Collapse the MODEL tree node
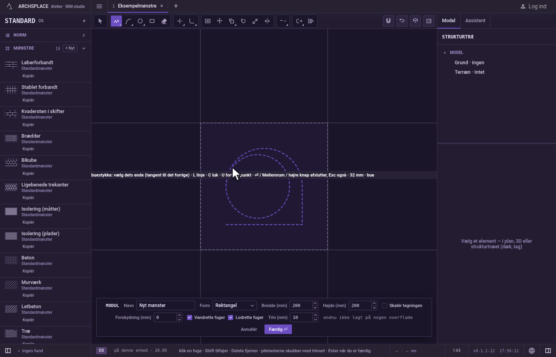Viewport: 556px width, 357px height. [445, 53]
